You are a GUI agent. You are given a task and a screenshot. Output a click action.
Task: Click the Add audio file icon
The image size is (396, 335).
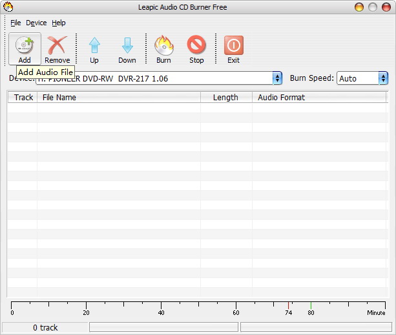(x=25, y=45)
